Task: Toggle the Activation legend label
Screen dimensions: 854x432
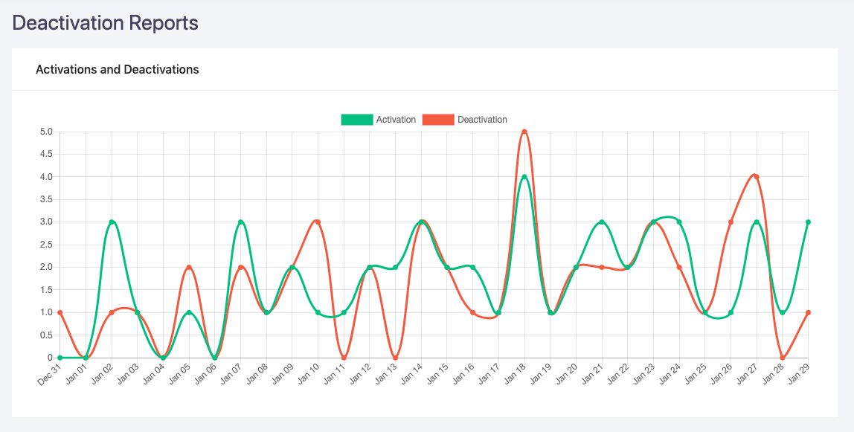Action: [396, 120]
